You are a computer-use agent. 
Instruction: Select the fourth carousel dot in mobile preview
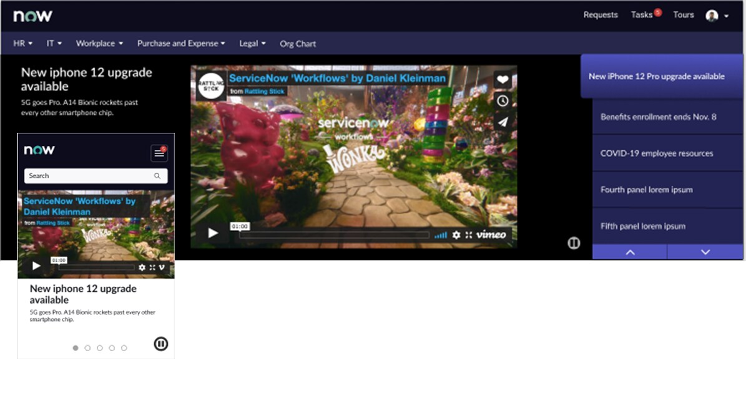tap(112, 348)
